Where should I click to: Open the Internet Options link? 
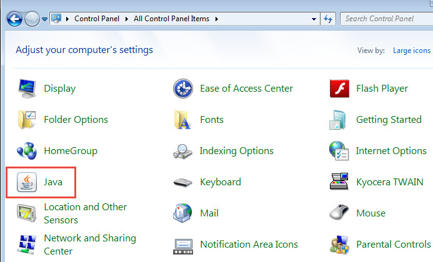(x=391, y=151)
